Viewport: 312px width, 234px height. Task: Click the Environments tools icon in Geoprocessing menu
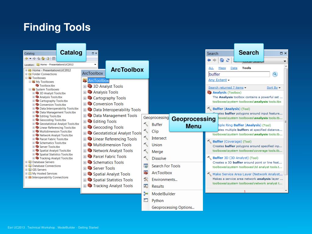pyautogui.click(x=146, y=179)
